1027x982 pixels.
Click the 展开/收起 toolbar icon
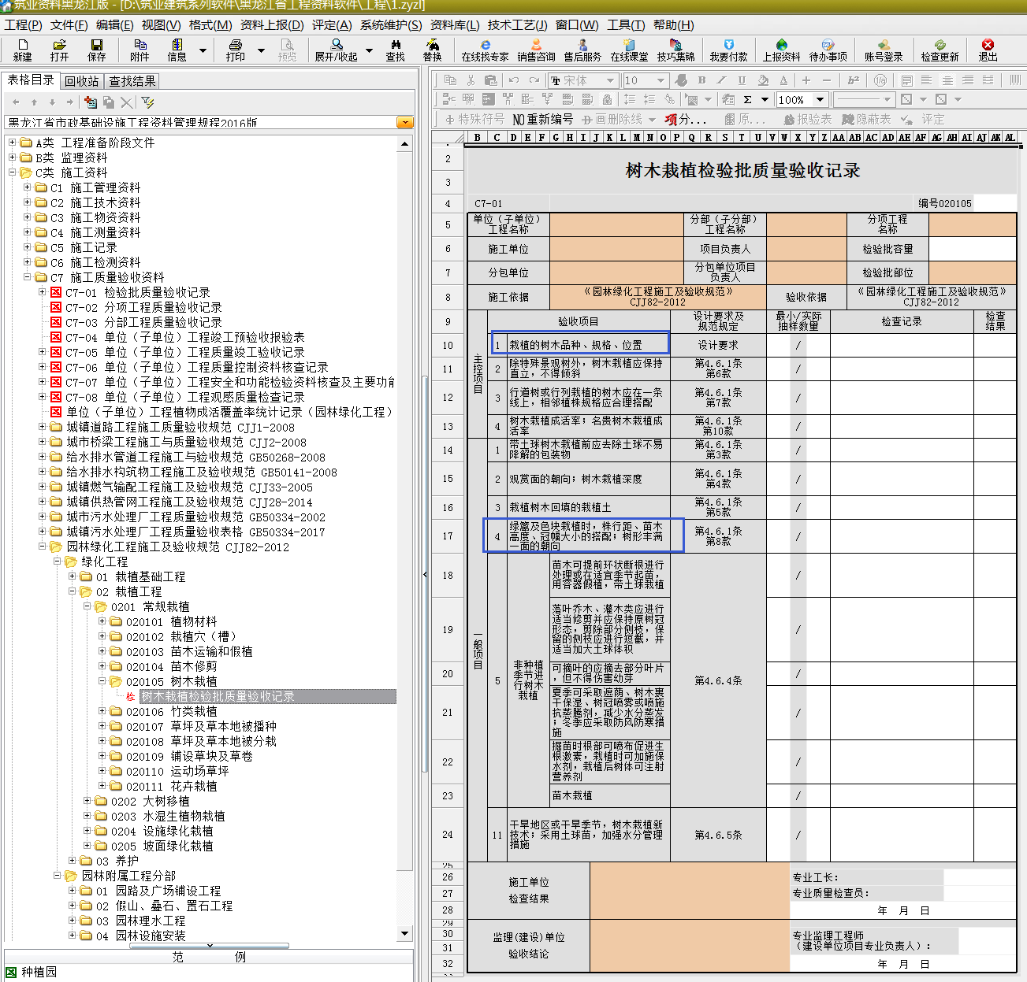(337, 50)
